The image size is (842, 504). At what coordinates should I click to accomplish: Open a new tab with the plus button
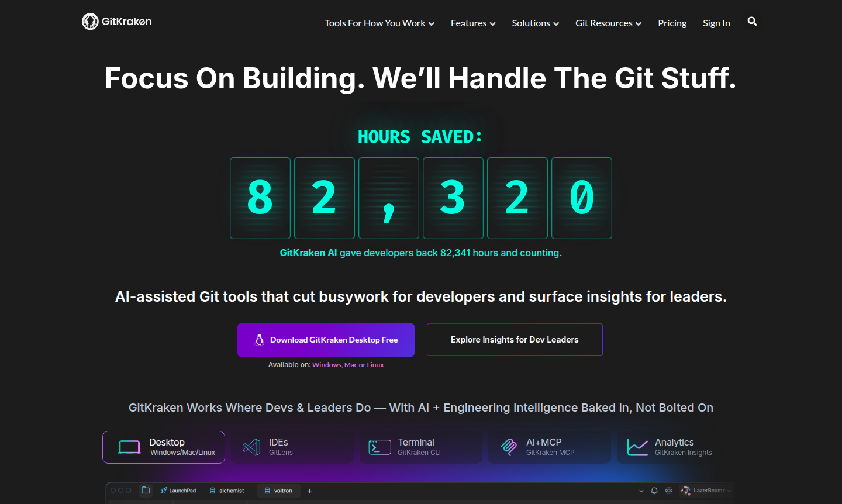tap(309, 491)
